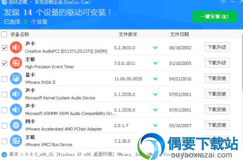Click the version info icon in status bar

(x=4, y=154)
